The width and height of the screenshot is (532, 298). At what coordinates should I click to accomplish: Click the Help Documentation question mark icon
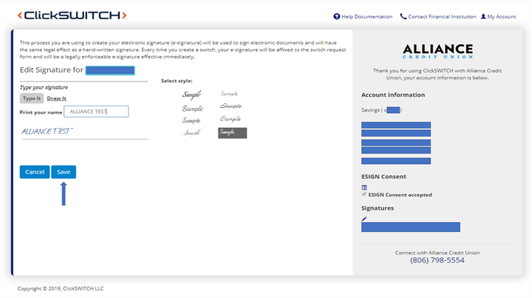click(337, 16)
